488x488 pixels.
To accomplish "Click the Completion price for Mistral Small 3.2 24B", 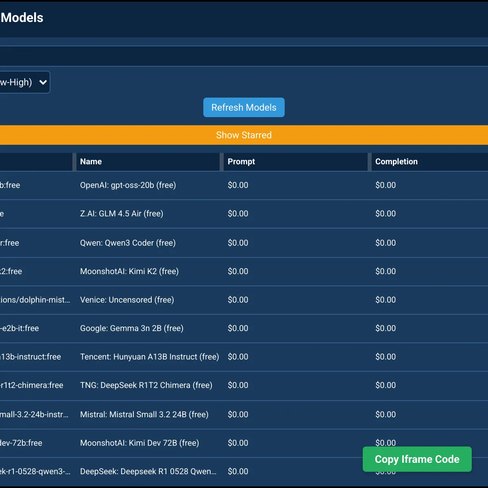I will 386,414.
